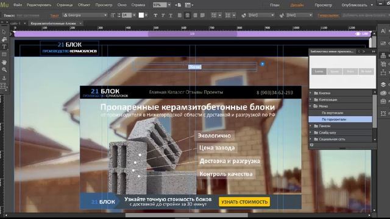
Task: Justify text alignment
Action: 202,15
